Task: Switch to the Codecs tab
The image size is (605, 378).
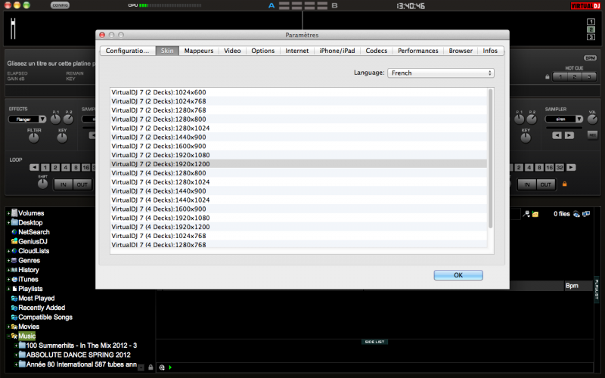Action: (x=376, y=51)
